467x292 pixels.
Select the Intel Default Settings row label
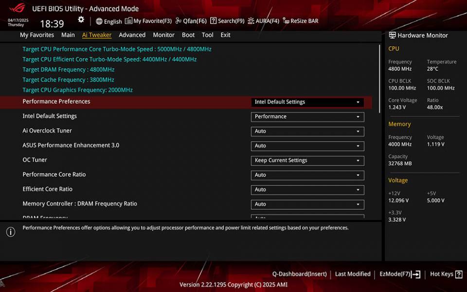(x=50, y=116)
